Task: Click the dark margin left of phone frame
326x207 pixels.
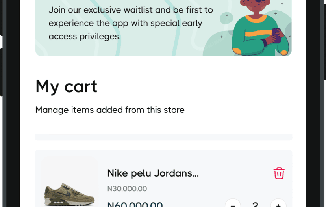Action: 10,118
